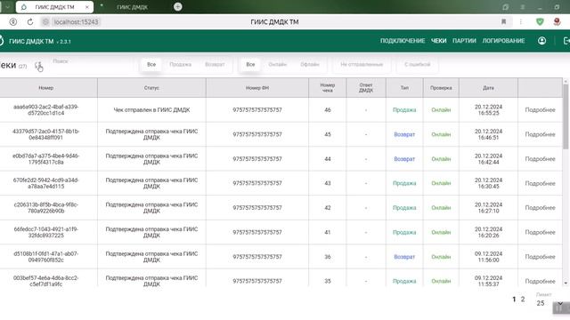Click receipt ID starting with c206313b
Image resolution: width=570 pixels, height=320 pixels.
coord(45,208)
